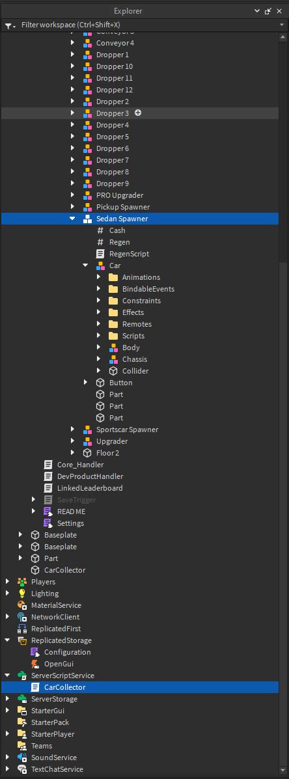
Task: Select the SoundService speaker icon
Action: pos(22,758)
